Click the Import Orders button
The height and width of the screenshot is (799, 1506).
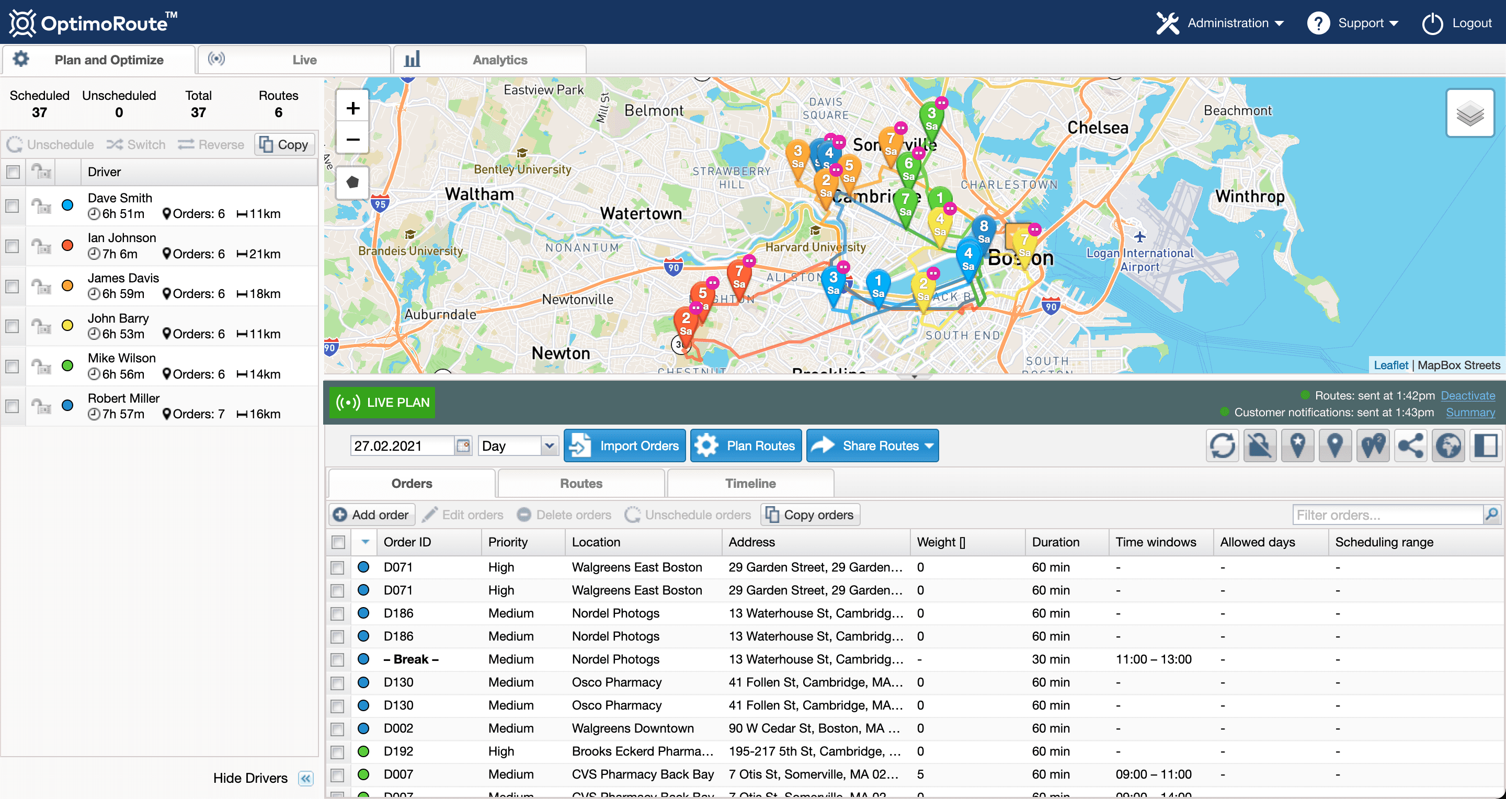[x=624, y=446]
